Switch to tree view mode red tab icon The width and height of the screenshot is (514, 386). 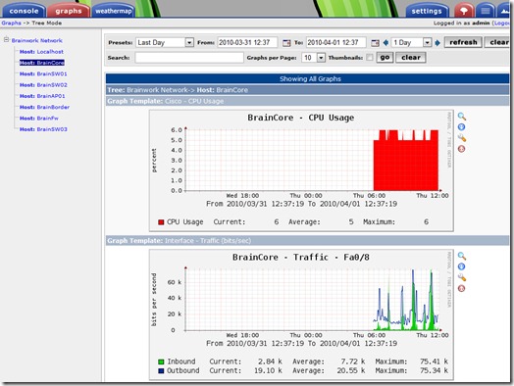point(464,11)
